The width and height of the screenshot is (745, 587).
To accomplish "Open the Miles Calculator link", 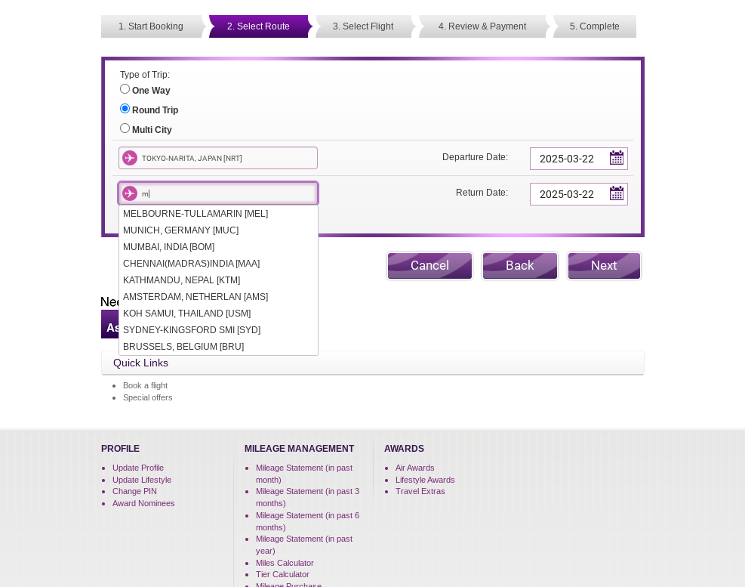I will 285,563.
